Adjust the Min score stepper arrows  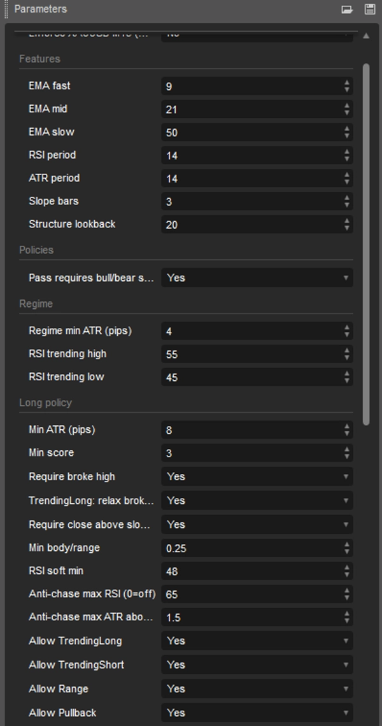[x=347, y=453]
